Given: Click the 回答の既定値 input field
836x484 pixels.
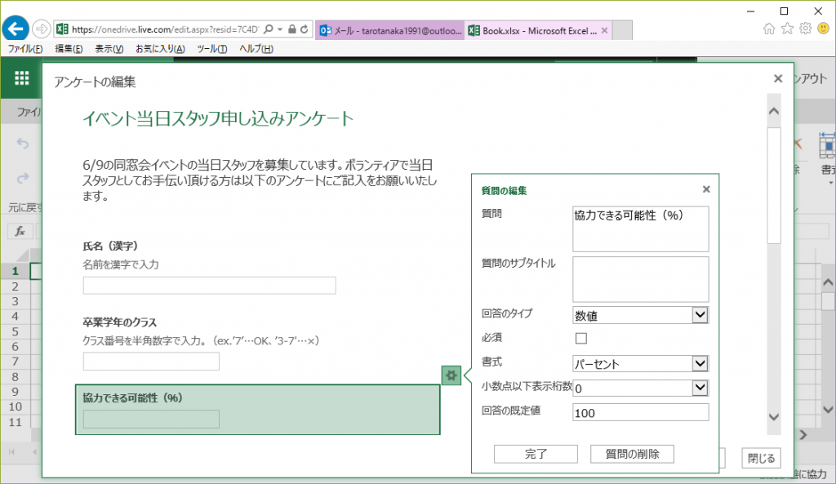Looking at the screenshot, I should pos(640,413).
